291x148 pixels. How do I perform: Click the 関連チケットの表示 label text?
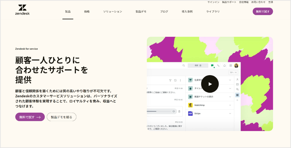click(x=204, y=97)
